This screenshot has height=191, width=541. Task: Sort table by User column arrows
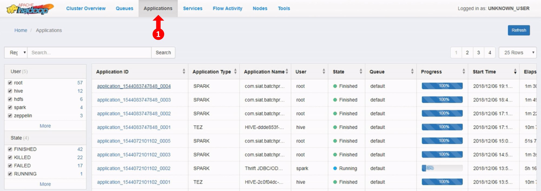coord(324,71)
